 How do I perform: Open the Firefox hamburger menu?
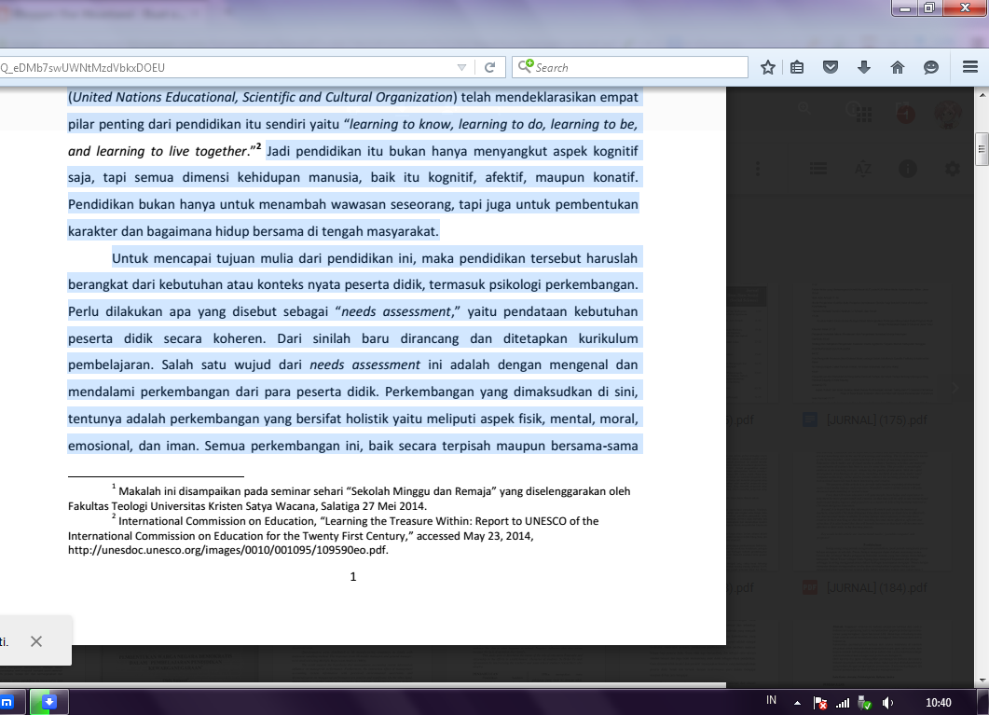click(970, 67)
